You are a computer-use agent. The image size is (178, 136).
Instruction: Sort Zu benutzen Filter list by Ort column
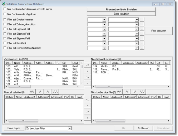[66, 63]
